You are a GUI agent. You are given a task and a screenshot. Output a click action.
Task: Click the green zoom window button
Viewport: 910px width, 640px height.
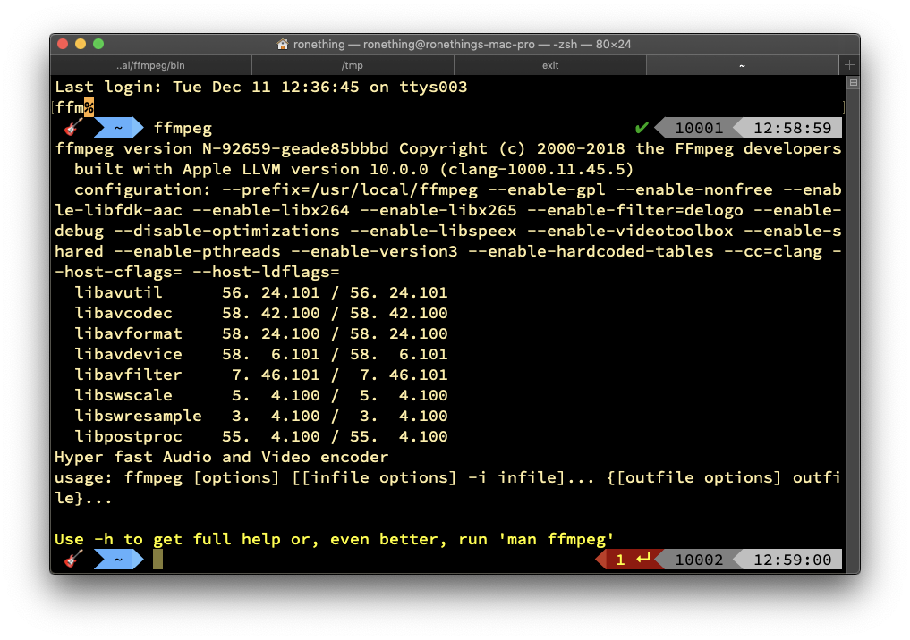pyautogui.click(x=98, y=44)
